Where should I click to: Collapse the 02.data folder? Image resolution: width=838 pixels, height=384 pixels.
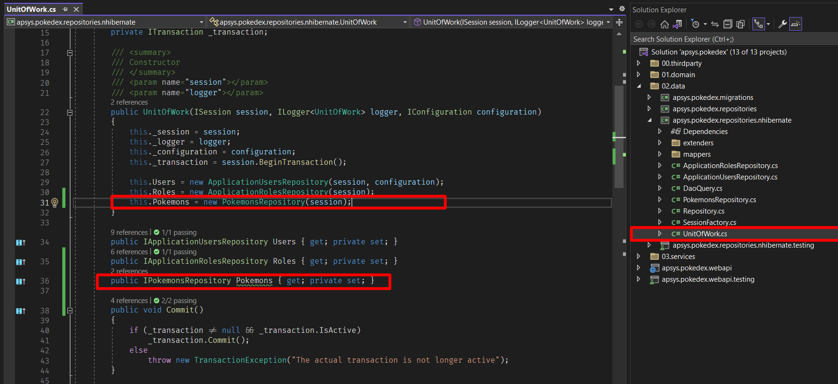point(639,86)
